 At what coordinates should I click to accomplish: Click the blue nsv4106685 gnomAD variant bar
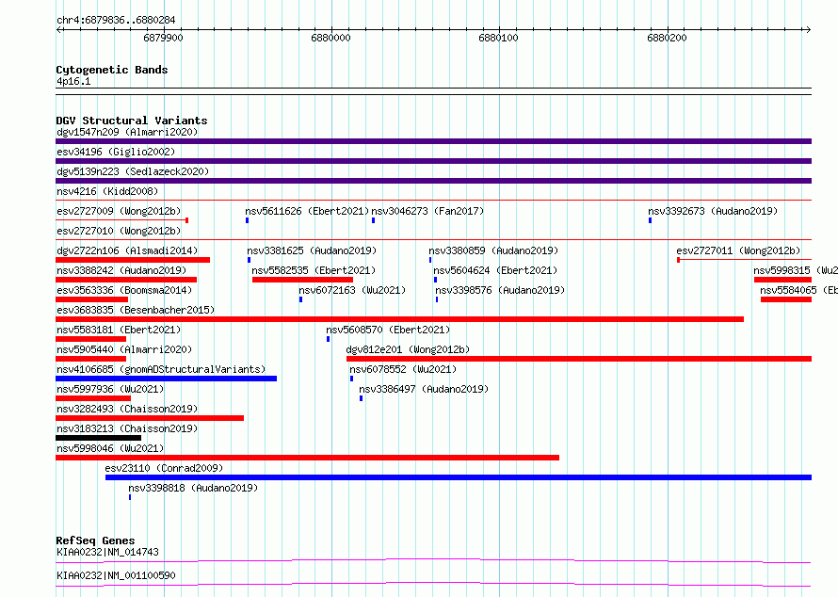167,379
